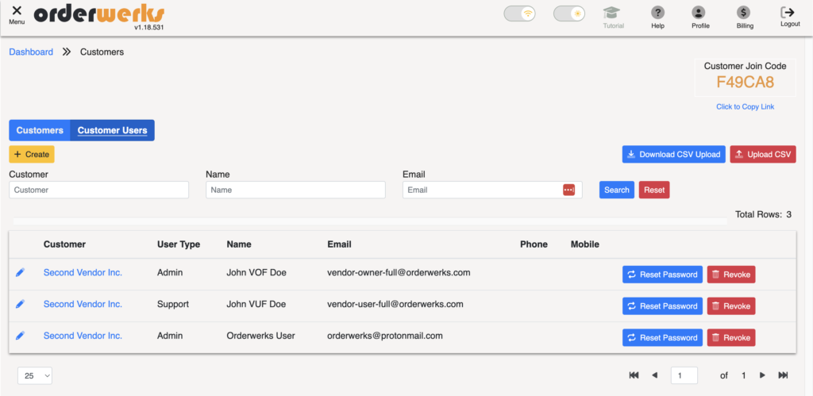Select vendor-owner-full@orderwerks.com email cell
The image size is (813, 396).
click(399, 273)
